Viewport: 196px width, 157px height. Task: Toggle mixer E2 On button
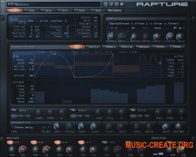tap(34, 142)
